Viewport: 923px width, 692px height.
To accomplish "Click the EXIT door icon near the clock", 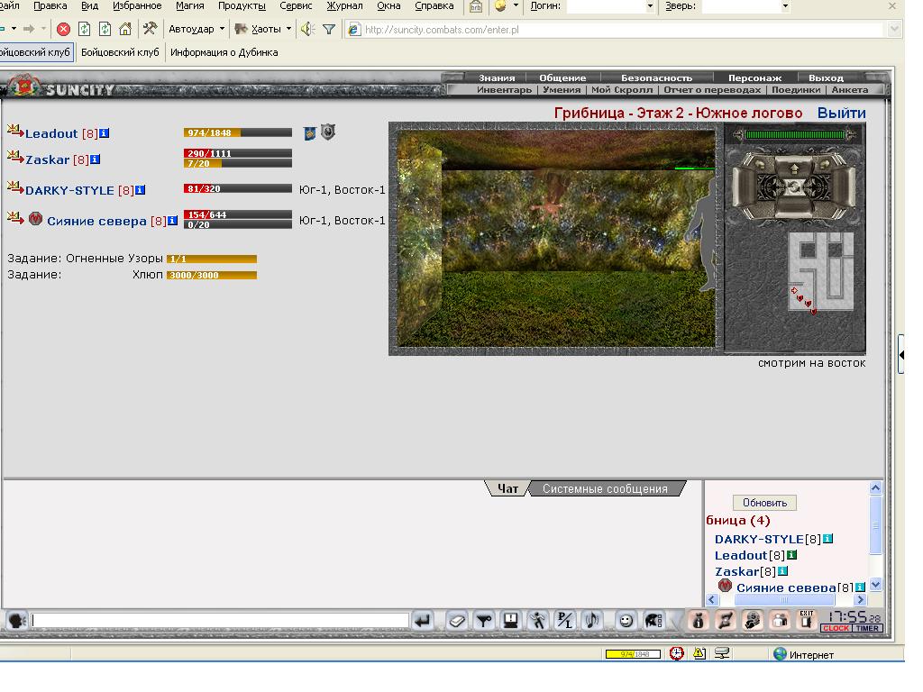I will pos(807,620).
